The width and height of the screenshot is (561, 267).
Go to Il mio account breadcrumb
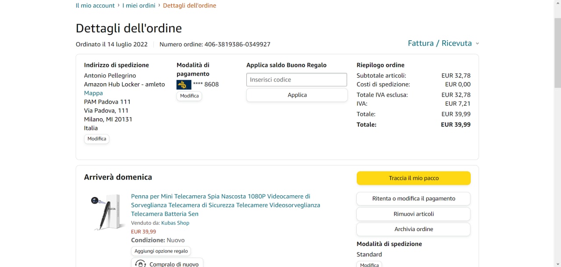point(95,6)
